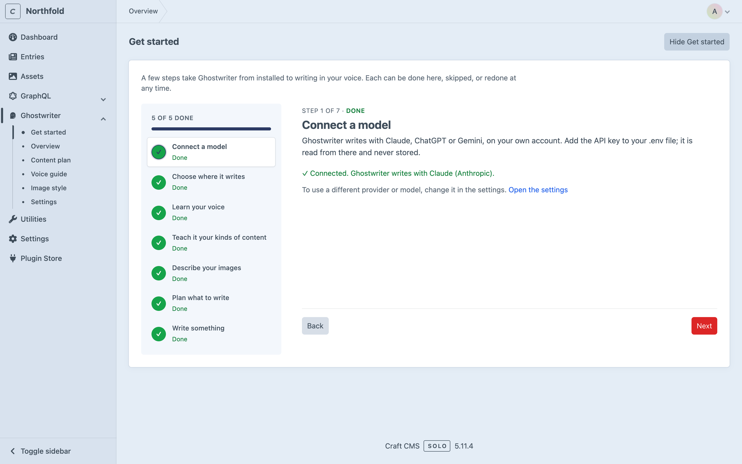Select step label Plan what to write
This screenshot has height=464, width=742.
click(200, 298)
